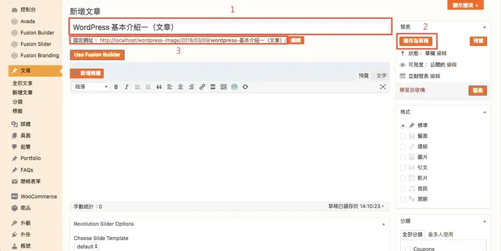
Task: Insert a bulleted list
Action: coord(137,87)
